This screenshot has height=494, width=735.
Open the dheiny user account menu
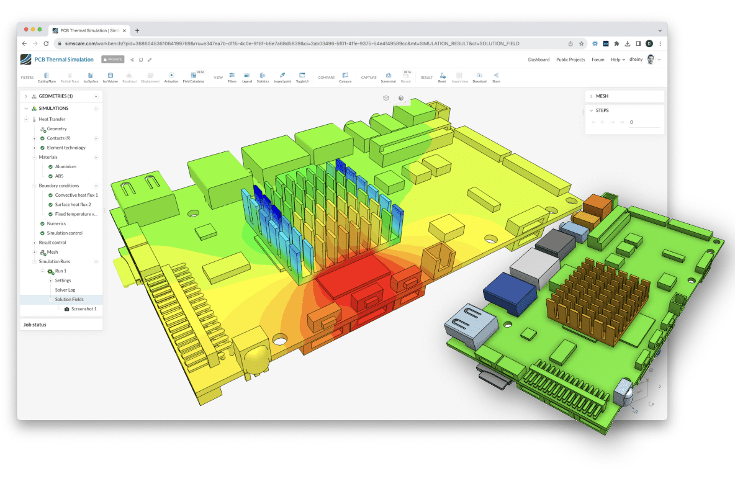(x=644, y=60)
